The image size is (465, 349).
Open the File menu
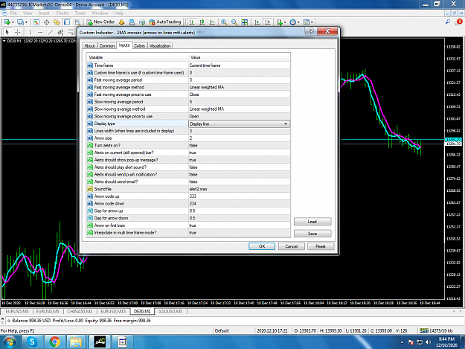pyautogui.click(x=13, y=13)
